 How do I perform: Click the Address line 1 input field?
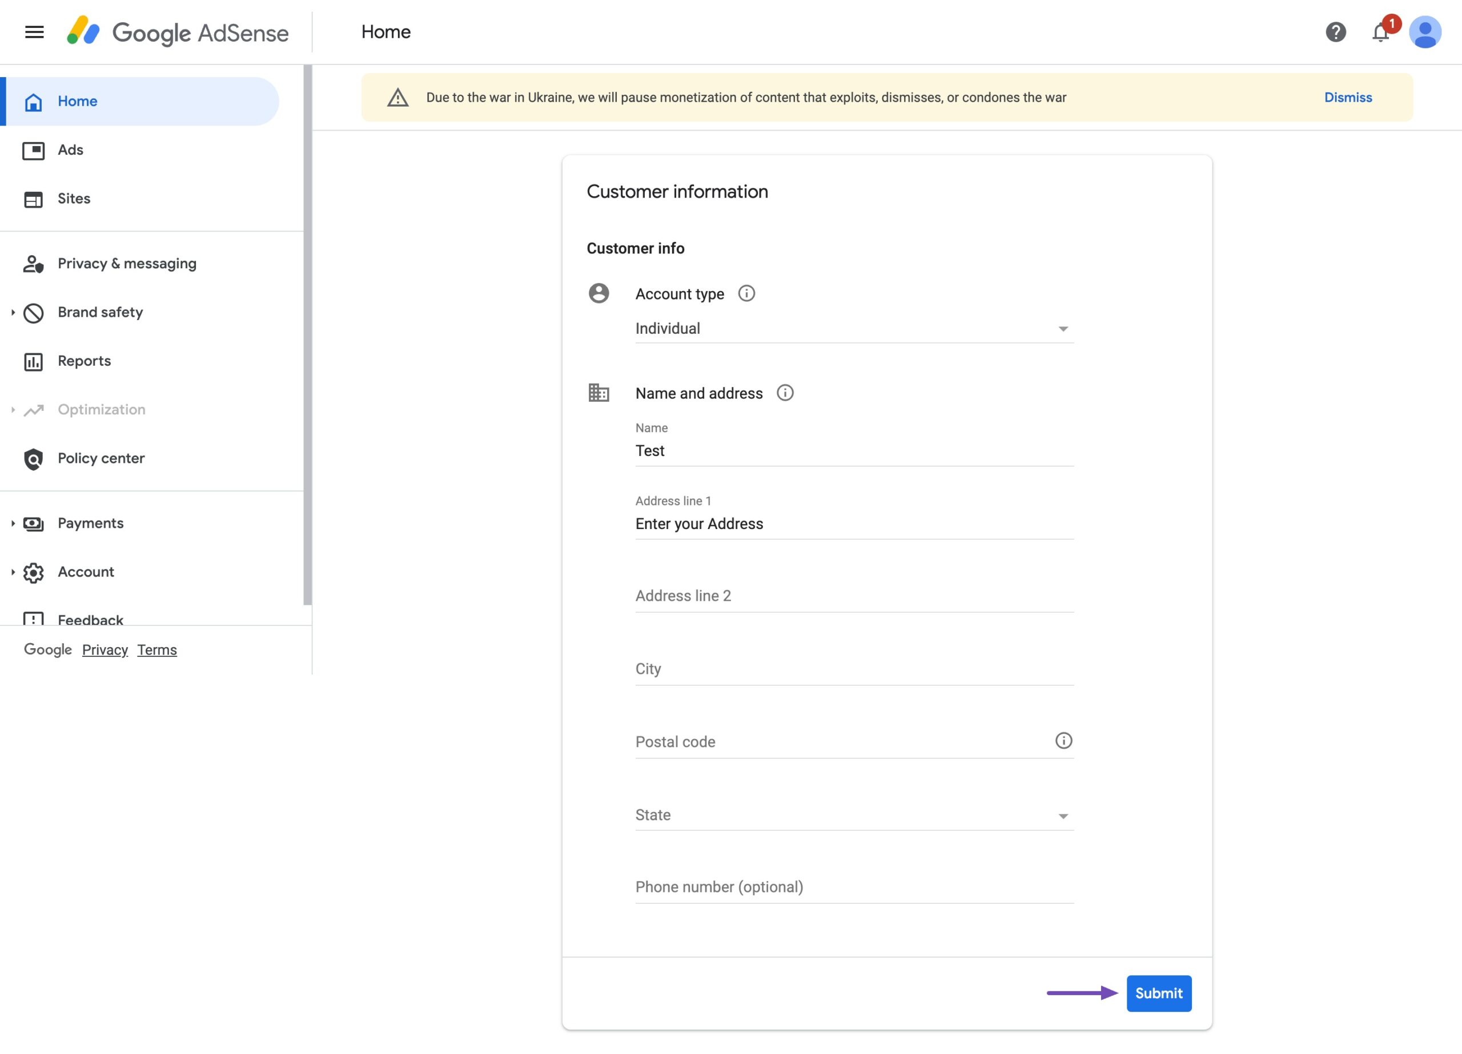coord(853,523)
